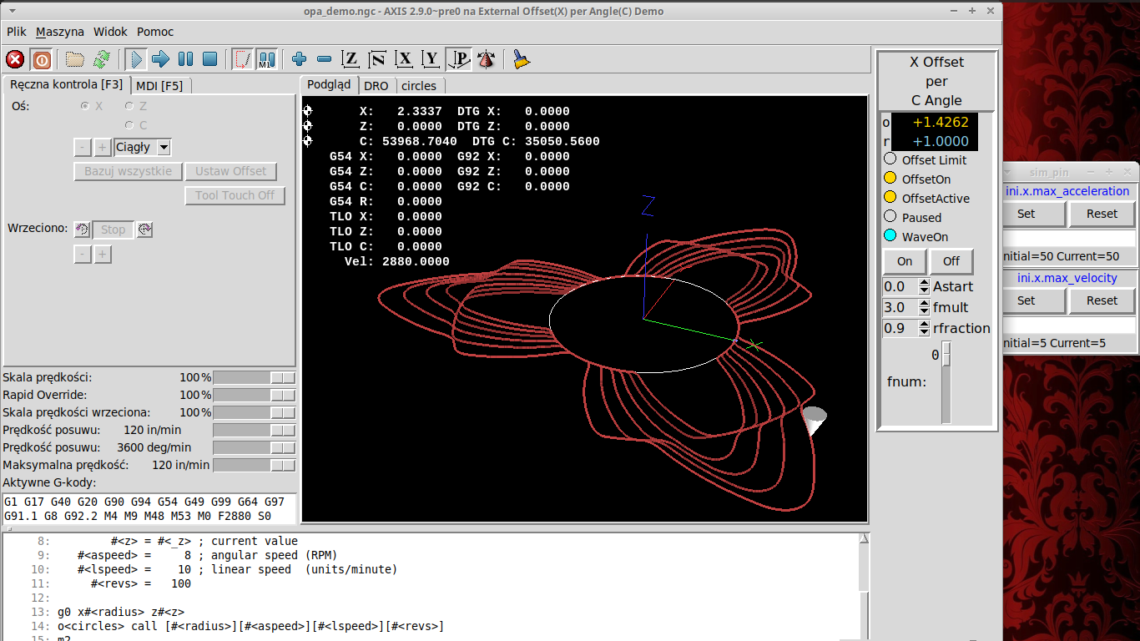
Task: Select the Z axis radio button
Action: tap(129, 106)
